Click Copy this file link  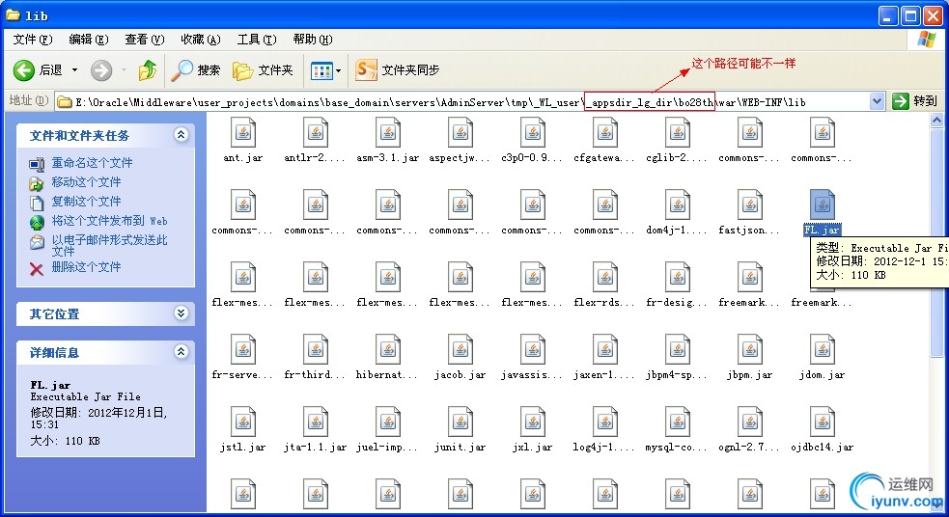tap(86, 202)
